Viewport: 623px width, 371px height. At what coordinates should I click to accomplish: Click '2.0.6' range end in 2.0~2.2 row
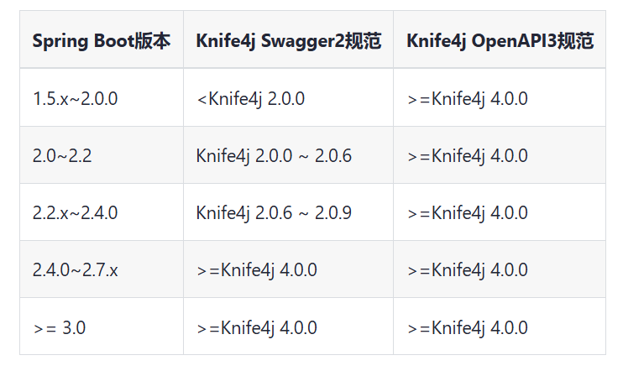332,156
